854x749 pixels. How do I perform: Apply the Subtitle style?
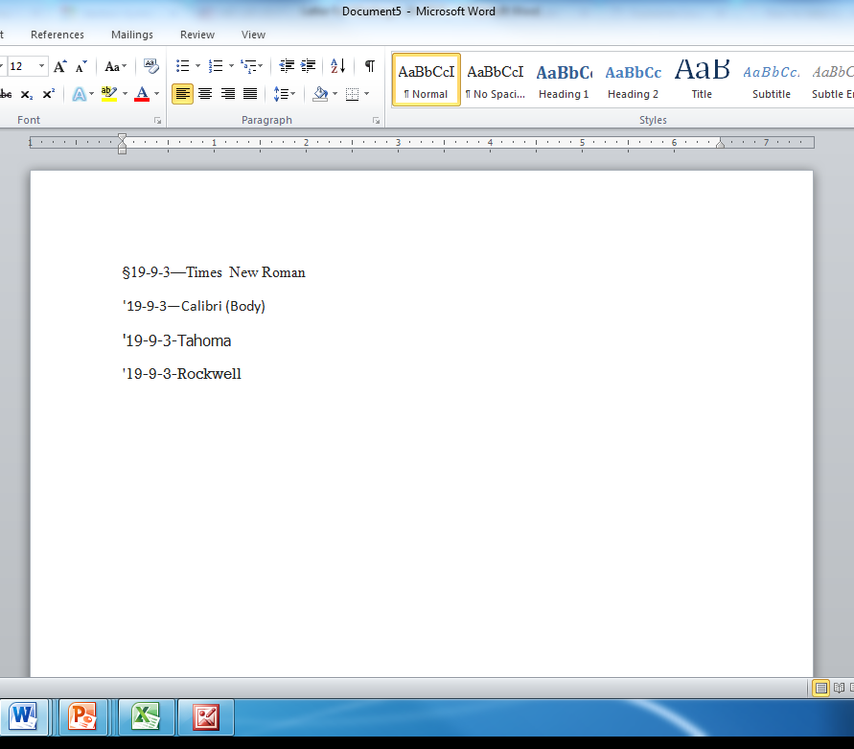772,80
